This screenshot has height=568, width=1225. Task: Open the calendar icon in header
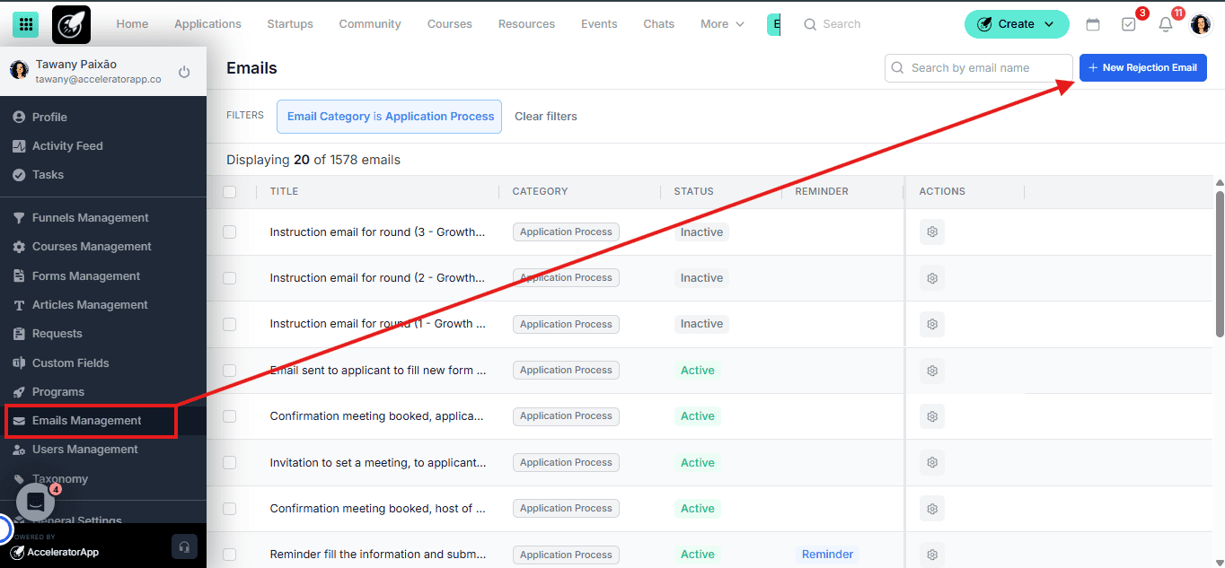1093,24
